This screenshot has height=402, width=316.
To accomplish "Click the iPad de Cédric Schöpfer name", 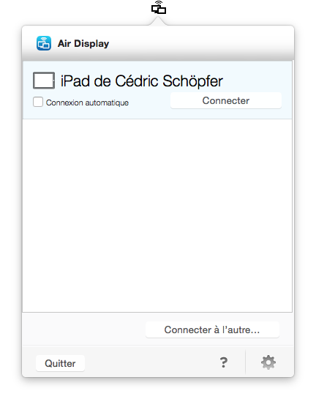I will [x=142, y=81].
